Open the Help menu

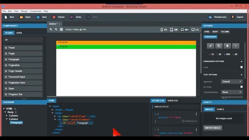pos(46,11)
